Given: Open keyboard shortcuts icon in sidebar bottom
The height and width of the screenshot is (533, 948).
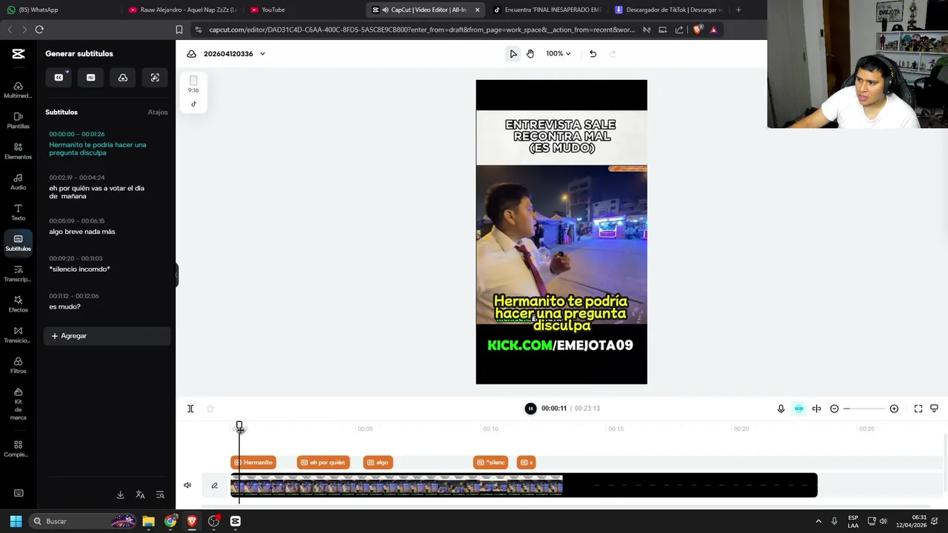Looking at the screenshot, I should [19, 493].
